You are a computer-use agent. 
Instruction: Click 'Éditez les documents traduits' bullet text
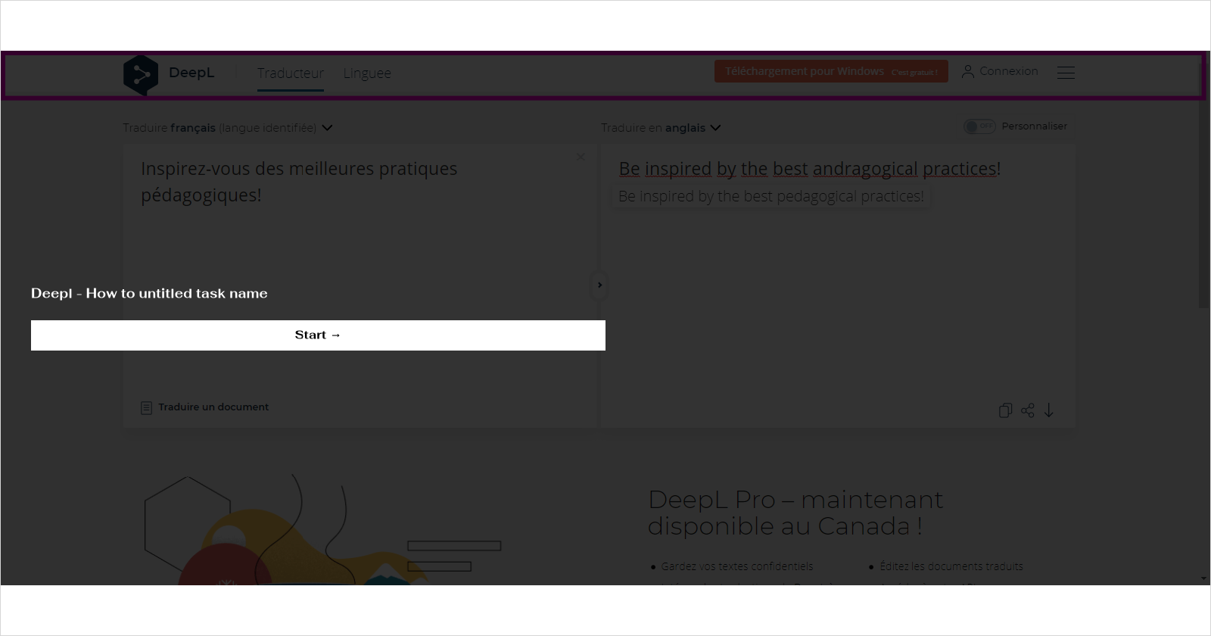(x=951, y=566)
